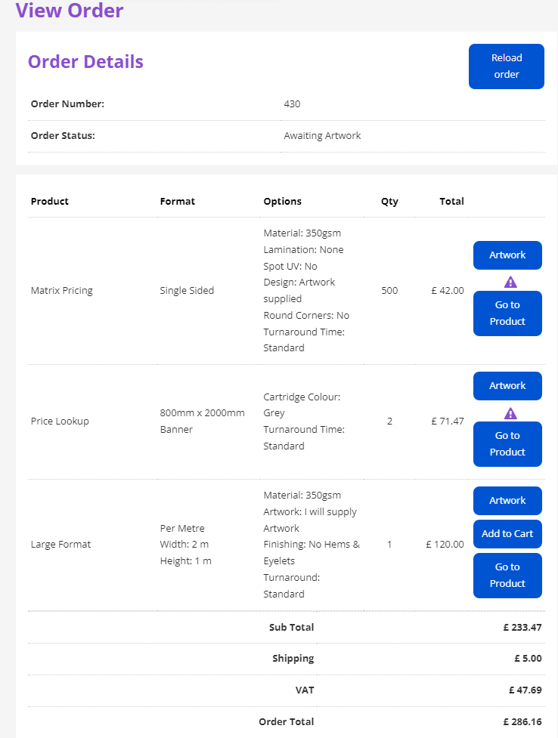The height and width of the screenshot is (738, 558).
Task: Go to Product for Price Lookup
Action: tap(507, 444)
